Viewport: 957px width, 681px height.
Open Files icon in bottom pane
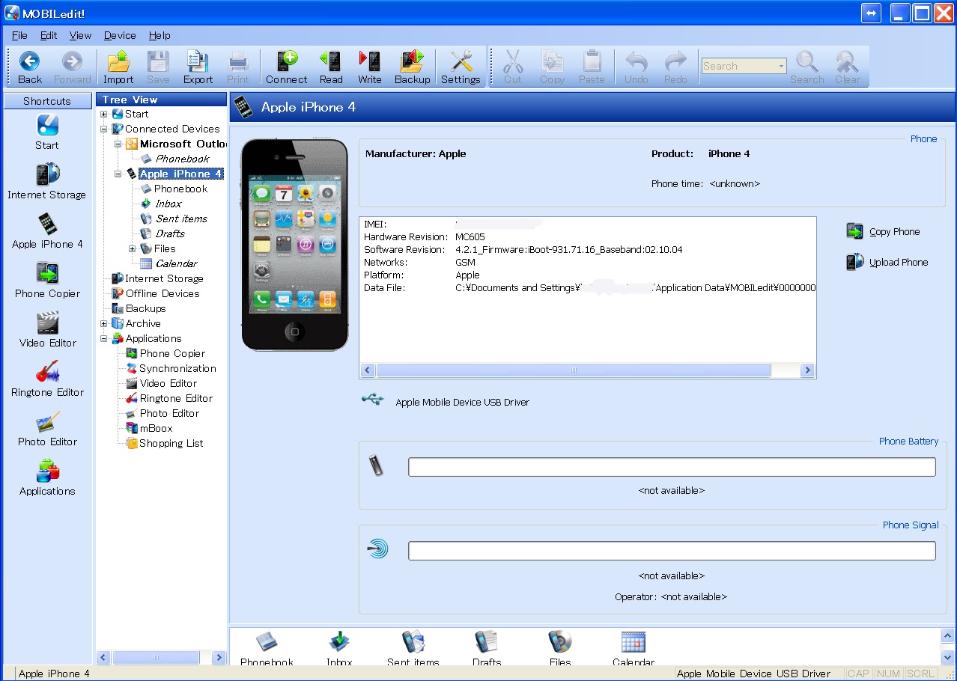click(x=559, y=647)
